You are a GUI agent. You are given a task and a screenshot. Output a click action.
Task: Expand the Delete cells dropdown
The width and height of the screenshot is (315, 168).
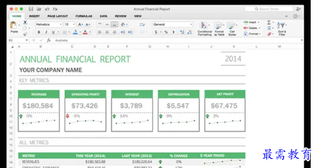(x=260, y=28)
